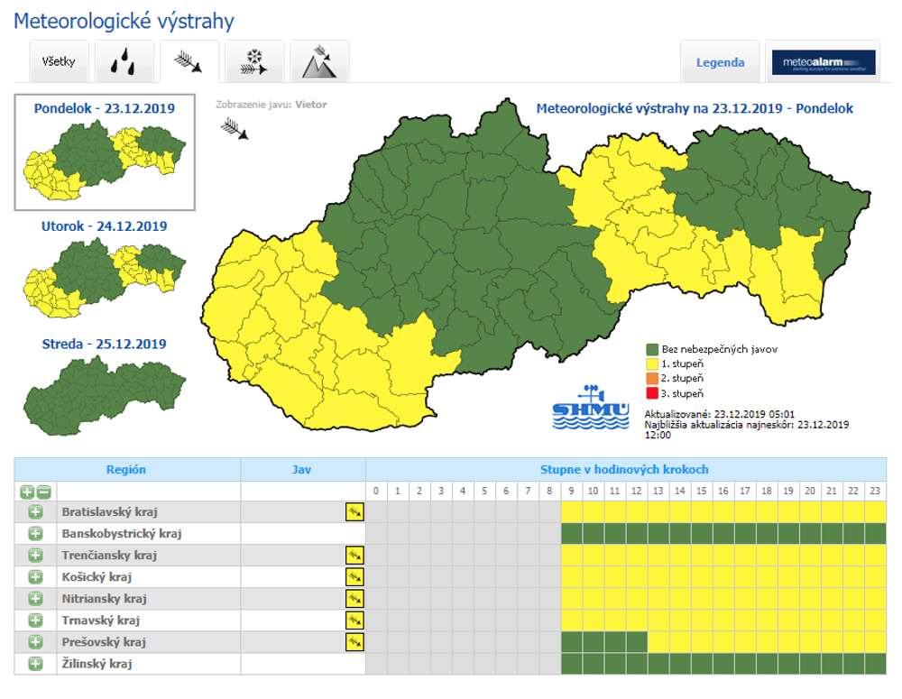Expand the Banskobystrický kraj row
This screenshot has height=699, width=902.
[x=35, y=534]
